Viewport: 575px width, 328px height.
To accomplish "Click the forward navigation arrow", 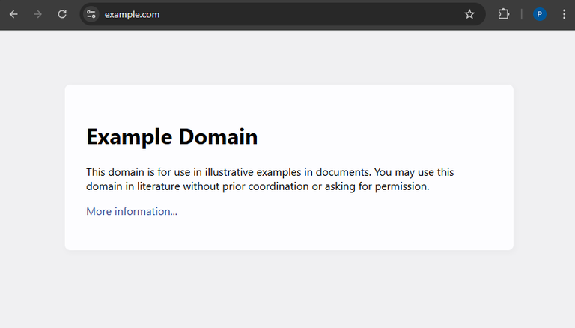I will tap(37, 14).
